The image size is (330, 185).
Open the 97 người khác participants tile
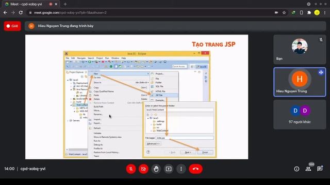[x=300, y=115]
